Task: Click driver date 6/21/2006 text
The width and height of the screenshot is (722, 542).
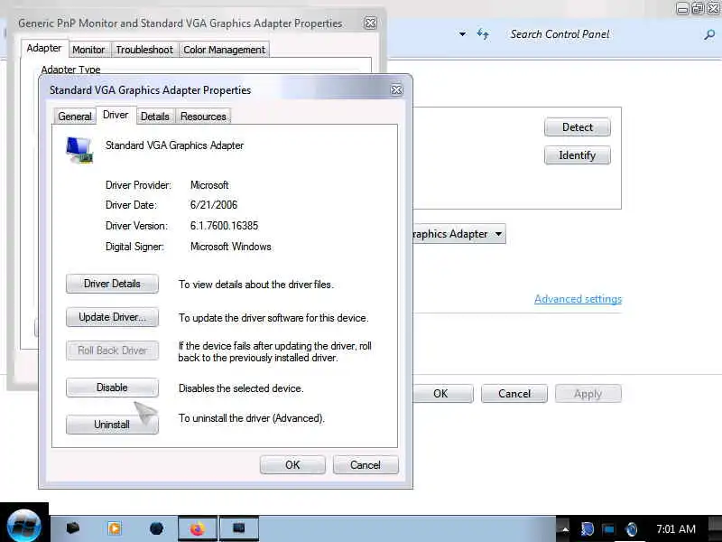Action: point(214,205)
